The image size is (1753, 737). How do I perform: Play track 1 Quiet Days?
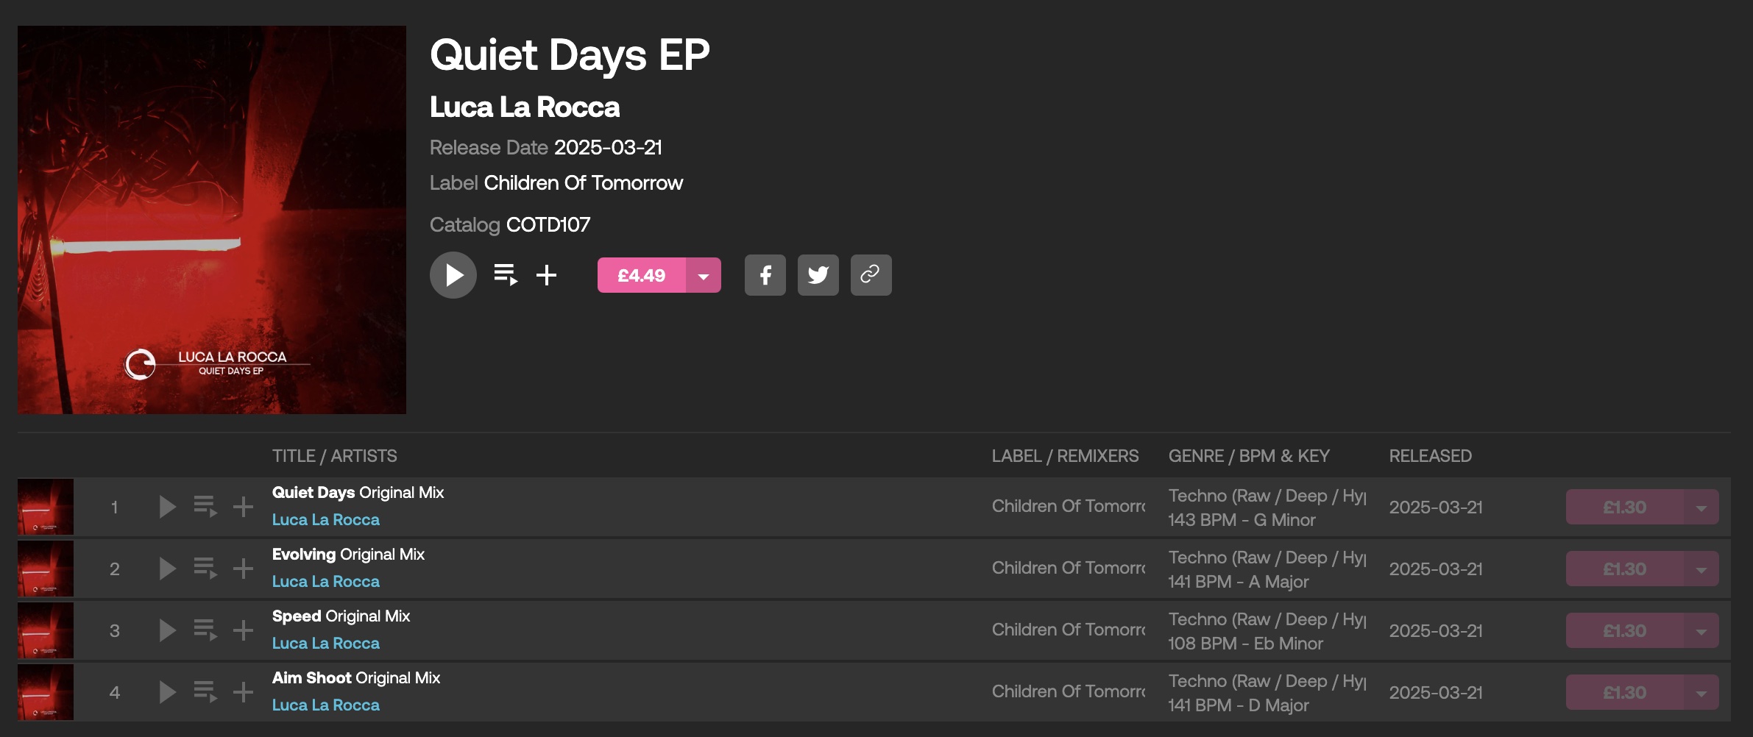pos(168,507)
